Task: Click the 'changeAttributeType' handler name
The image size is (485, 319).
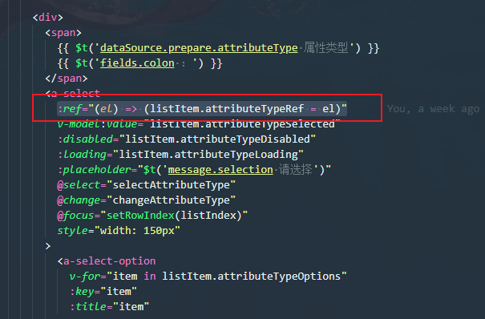Action: coord(171,200)
